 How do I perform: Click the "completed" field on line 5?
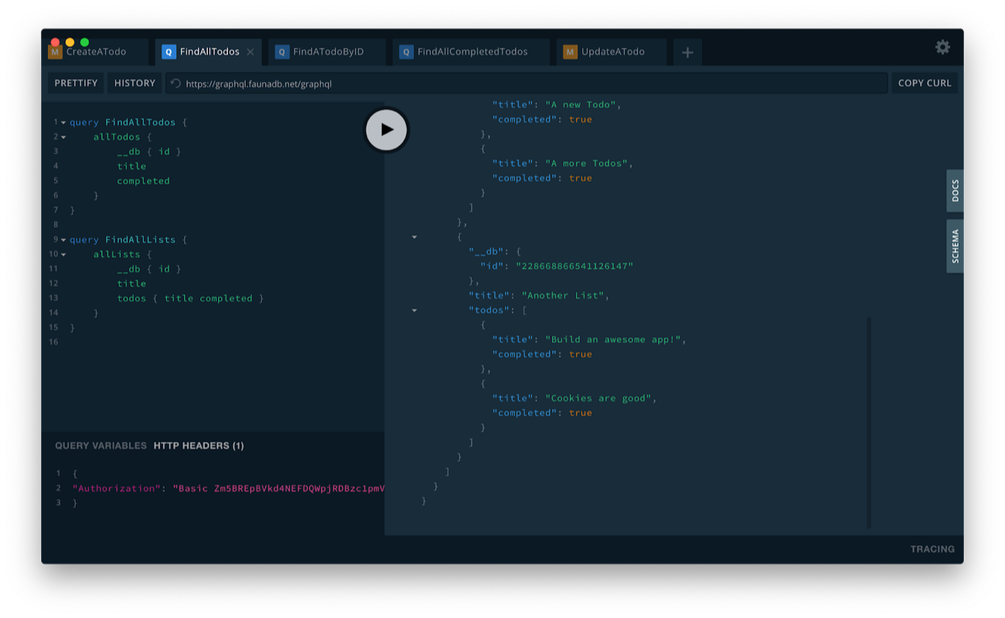tap(143, 181)
